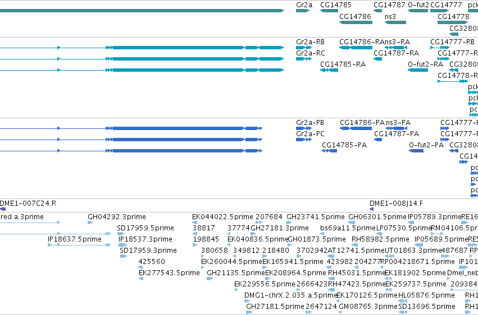Viewport: 478px width, 315px height.
Task: Select EST GH27181.3prime
Action: (280, 228)
